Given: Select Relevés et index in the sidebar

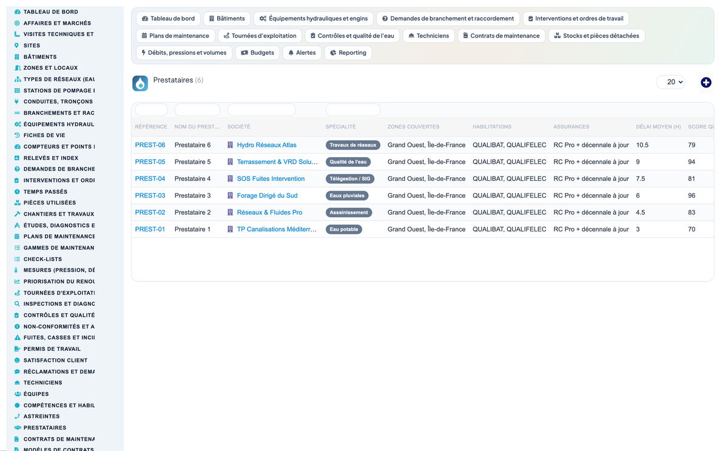Looking at the screenshot, I should pos(51,158).
